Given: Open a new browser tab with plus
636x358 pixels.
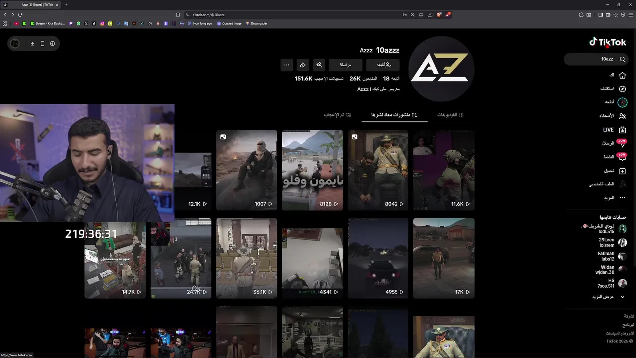Looking at the screenshot, I should point(66,5).
